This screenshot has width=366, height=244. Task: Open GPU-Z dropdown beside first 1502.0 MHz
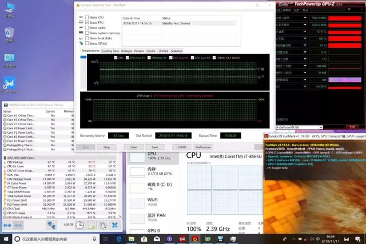(x=305, y=18)
